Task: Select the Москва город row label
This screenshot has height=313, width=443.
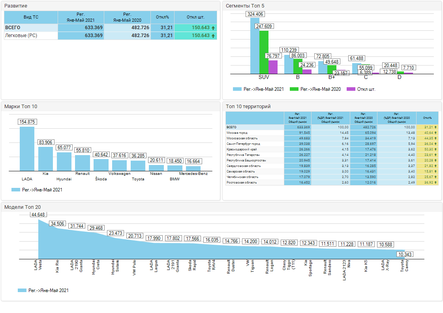Action: pyautogui.click(x=237, y=133)
